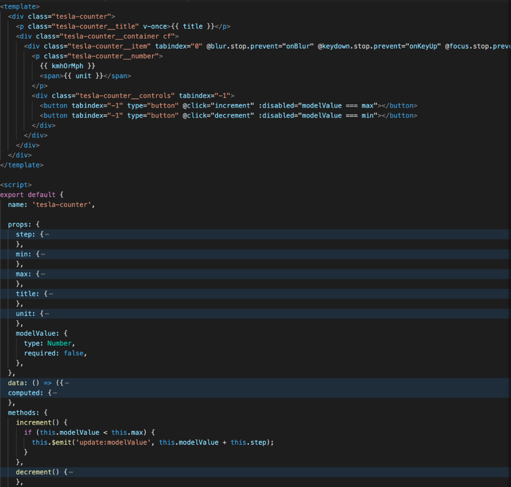
Task: Place cursor on export default keyword
Action: [x=27, y=195]
